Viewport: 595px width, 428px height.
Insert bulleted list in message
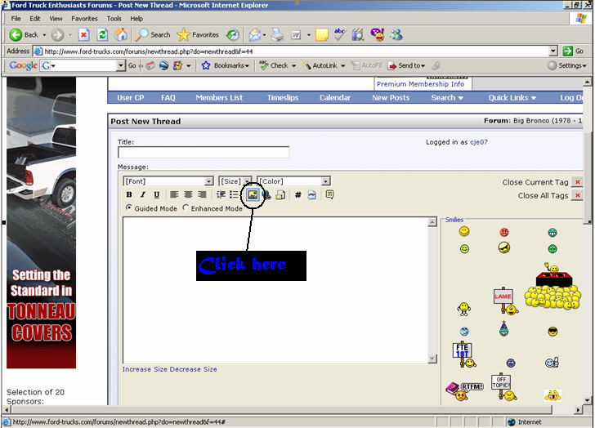point(234,195)
